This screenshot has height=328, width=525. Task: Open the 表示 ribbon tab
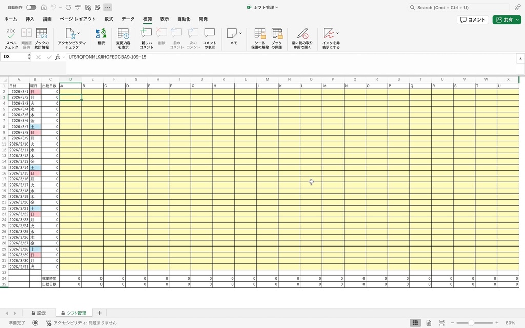pyautogui.click(x=165, y=19)
